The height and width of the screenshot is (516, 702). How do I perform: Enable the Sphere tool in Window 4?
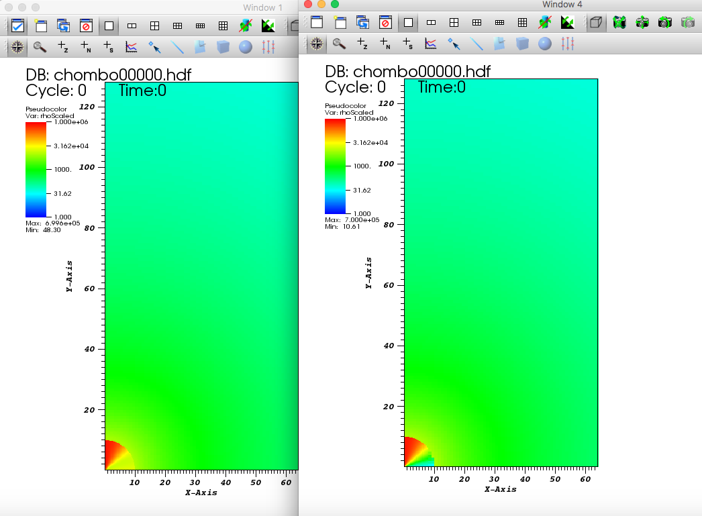pyautogui.click(x=545, y=44)
